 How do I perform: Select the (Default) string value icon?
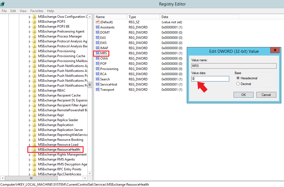pyautogui.click(x=97, y=22)
